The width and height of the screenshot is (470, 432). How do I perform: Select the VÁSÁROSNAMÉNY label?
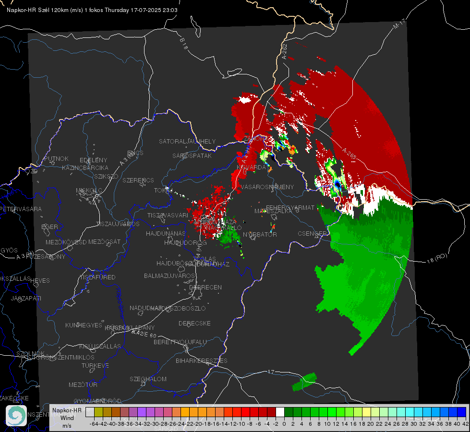click(x=268, y=187)
